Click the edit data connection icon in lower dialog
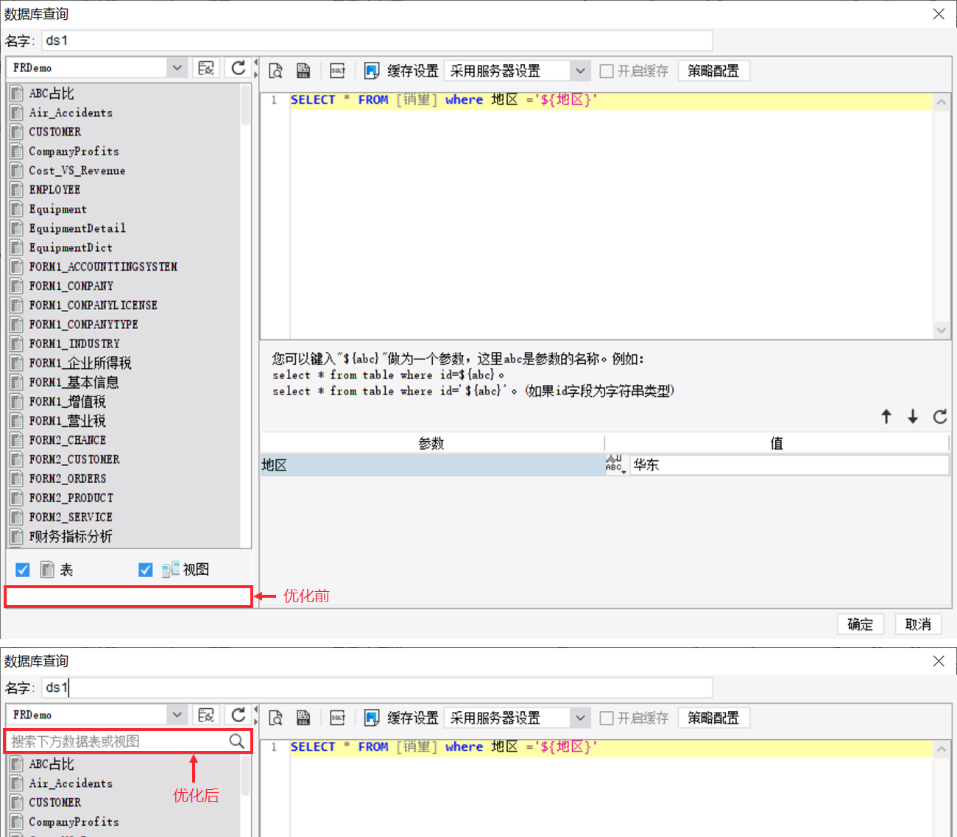Image resolution: width=957 pixels, height=837 pixels. [x=206, y=715]
